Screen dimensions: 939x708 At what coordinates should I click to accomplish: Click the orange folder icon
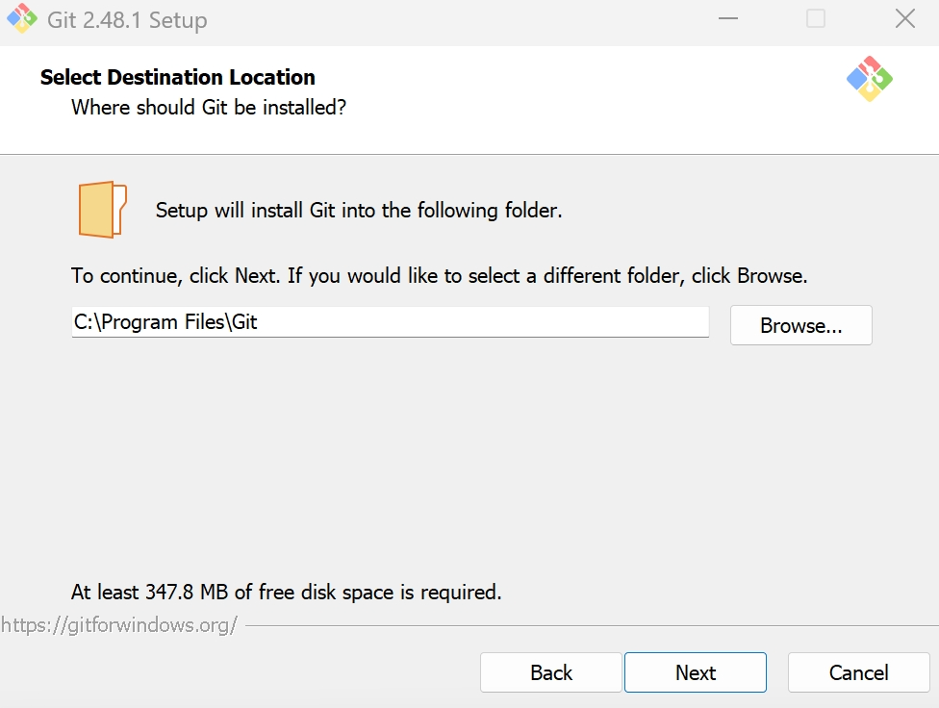[102, 209]
